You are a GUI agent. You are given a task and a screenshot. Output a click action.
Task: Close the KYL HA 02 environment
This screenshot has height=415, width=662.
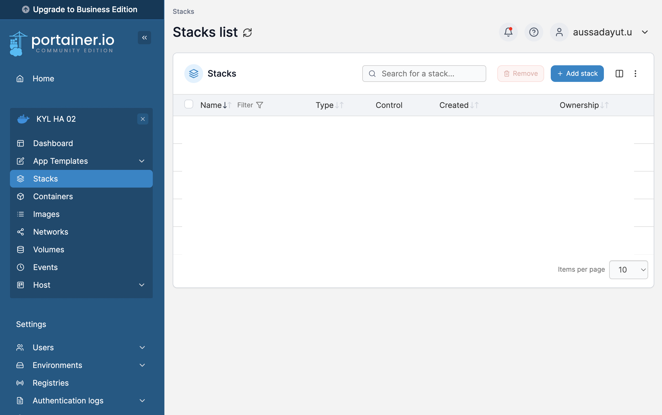[x=143, y=119]
